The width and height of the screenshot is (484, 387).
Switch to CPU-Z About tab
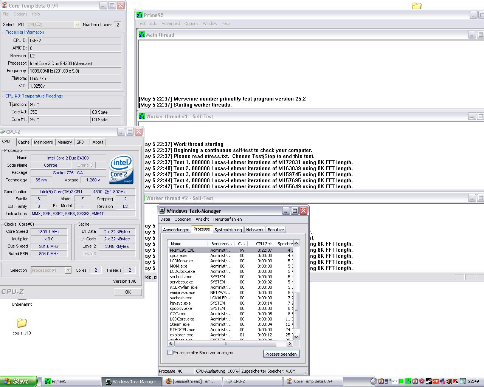pos(98,142)
